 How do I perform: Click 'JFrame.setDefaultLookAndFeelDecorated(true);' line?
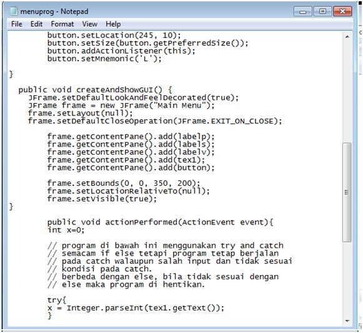tap(133, 98)
